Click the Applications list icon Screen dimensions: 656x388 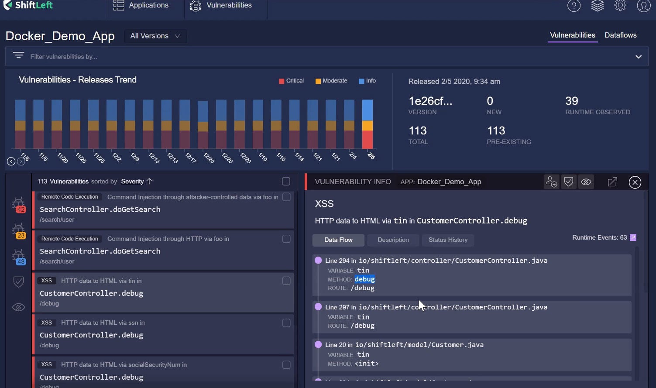pyautogui.click(x=118, y=5)
